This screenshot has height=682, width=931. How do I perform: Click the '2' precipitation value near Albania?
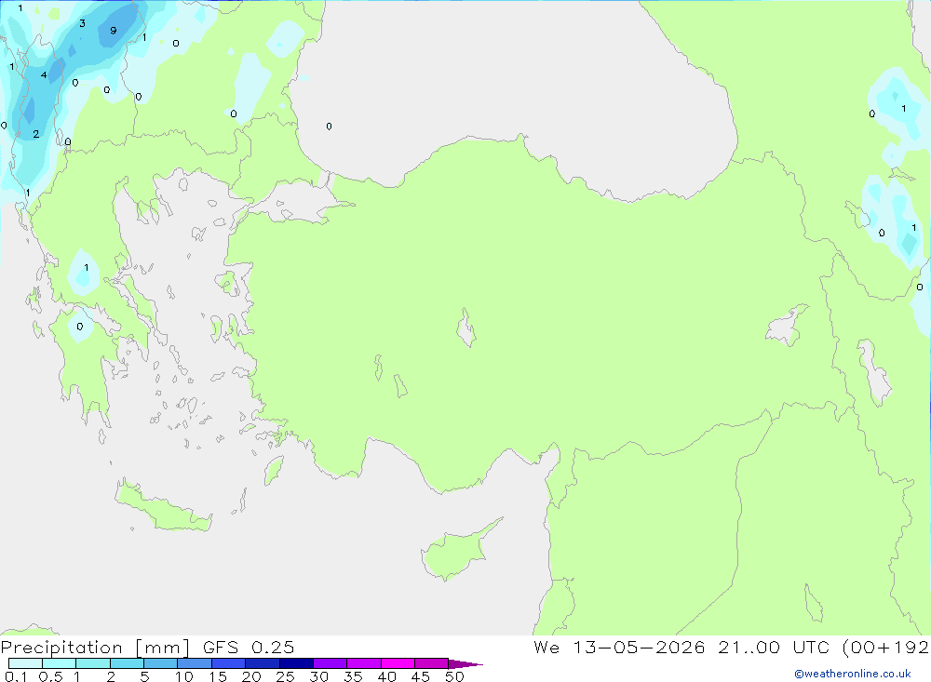36,134
